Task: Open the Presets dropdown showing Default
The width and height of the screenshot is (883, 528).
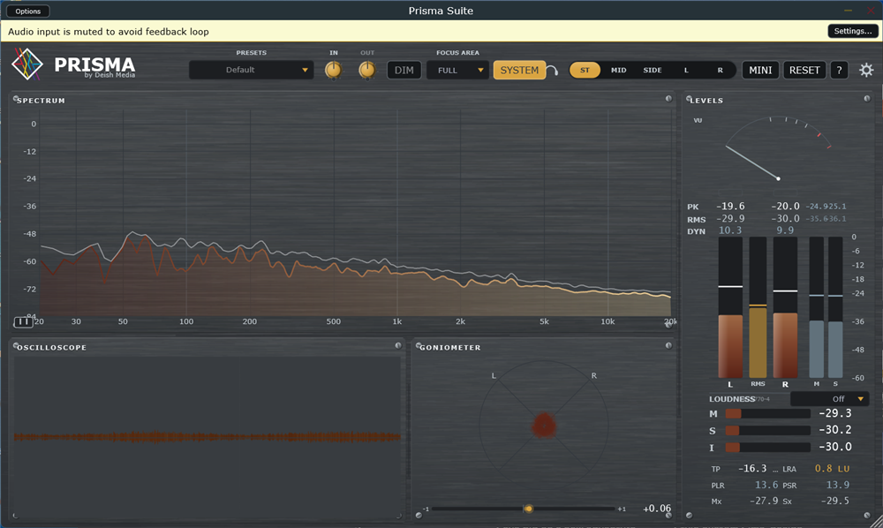Action: [251, 70]
